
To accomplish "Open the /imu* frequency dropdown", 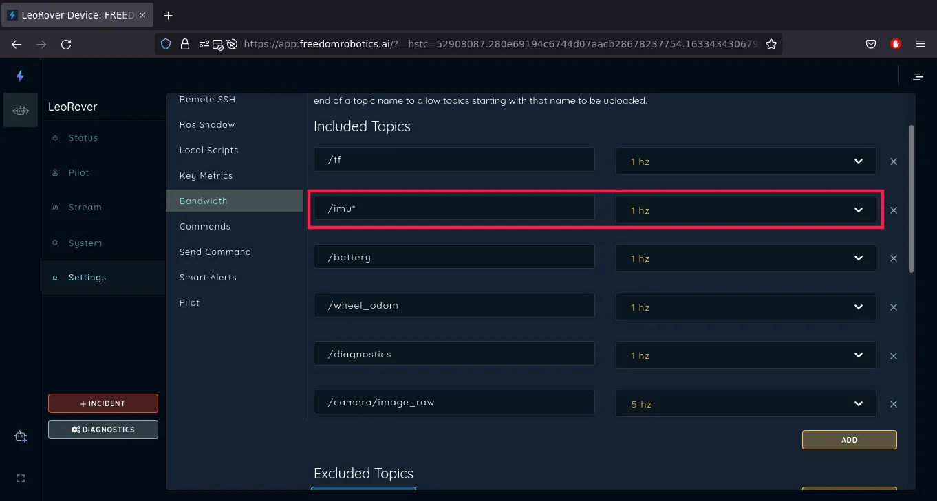I will 746,210.
